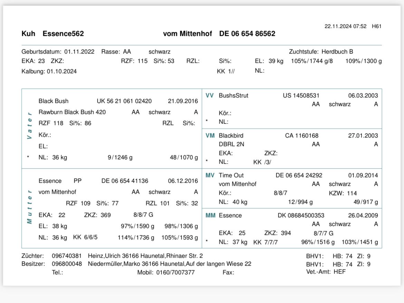
Task: Click the MM section label
Action: 210,216
